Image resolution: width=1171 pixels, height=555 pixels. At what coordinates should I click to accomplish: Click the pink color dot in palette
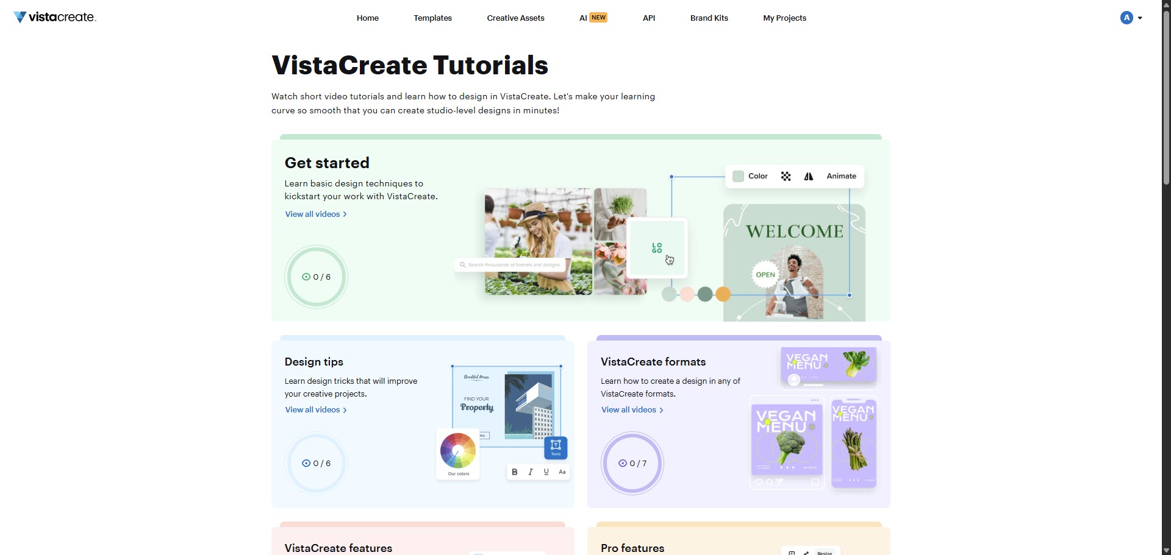point(687,294)
